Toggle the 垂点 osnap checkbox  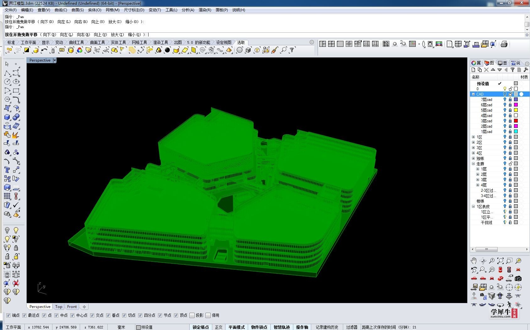click(x=108, y=315)
